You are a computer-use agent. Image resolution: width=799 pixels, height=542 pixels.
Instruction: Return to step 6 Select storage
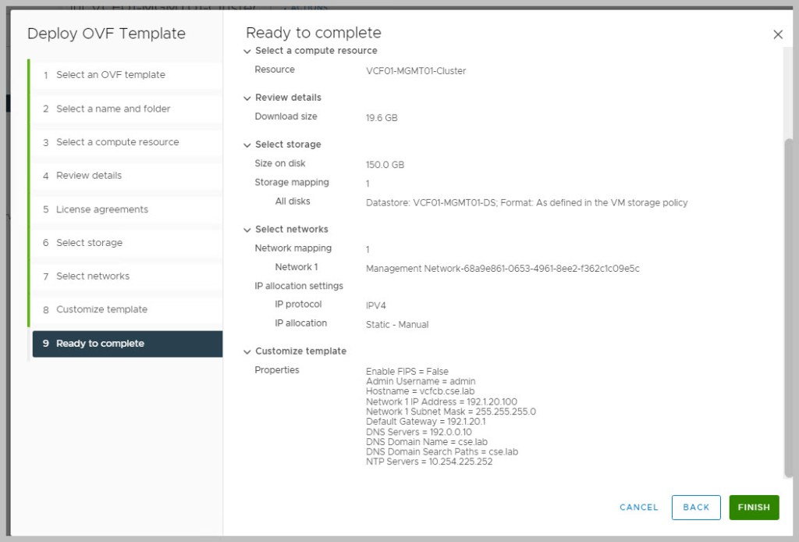pyautogui.click(x=89, y=243)
